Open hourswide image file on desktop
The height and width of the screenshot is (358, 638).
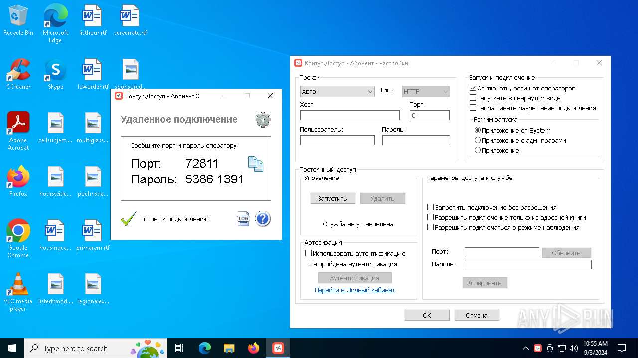(x=55, y=181)
